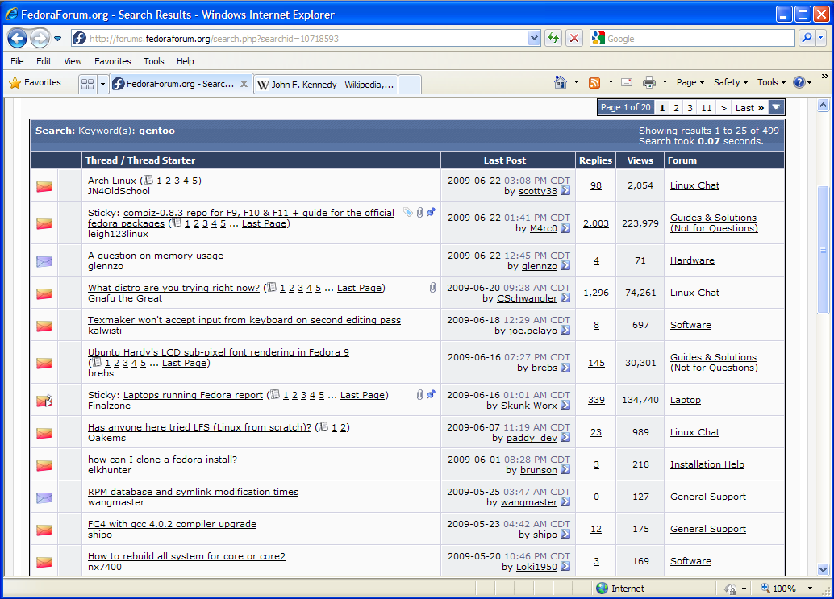Open the View menu

point(73,61)
